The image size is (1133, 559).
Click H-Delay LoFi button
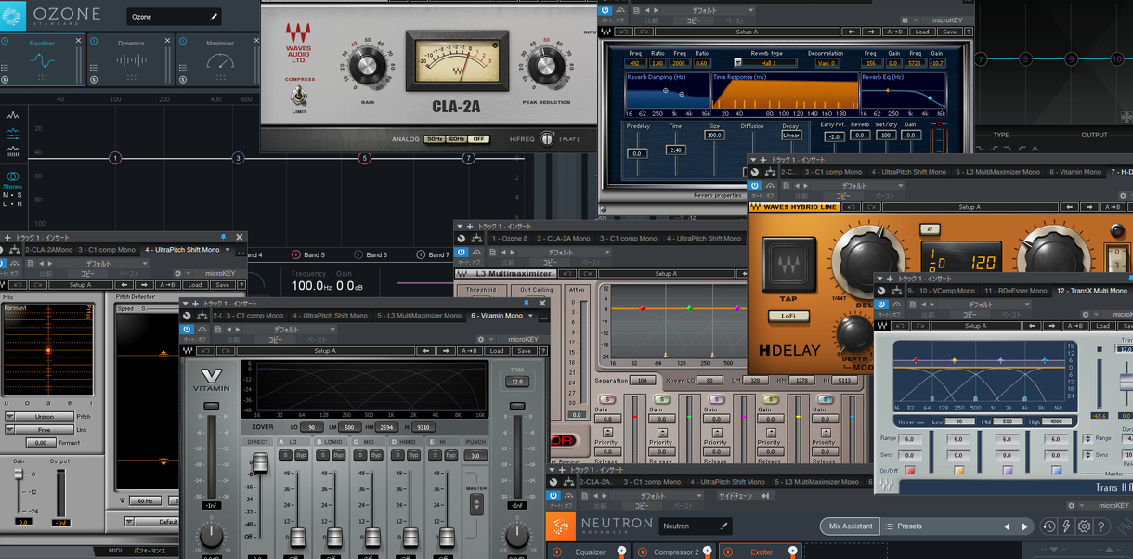click(788, 316)
